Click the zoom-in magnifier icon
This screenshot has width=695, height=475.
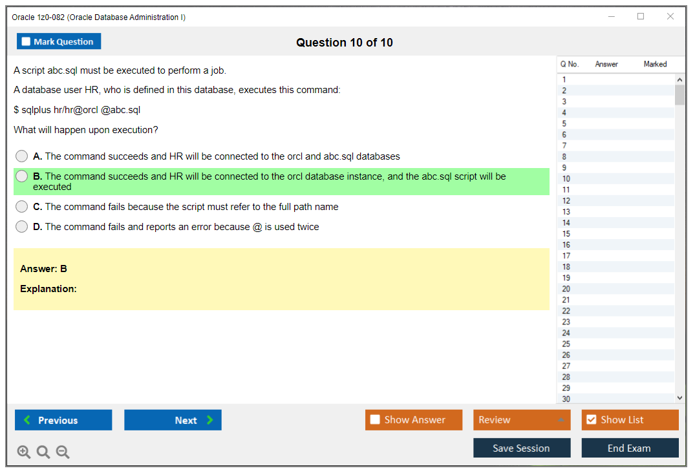[x=23, y=452]
